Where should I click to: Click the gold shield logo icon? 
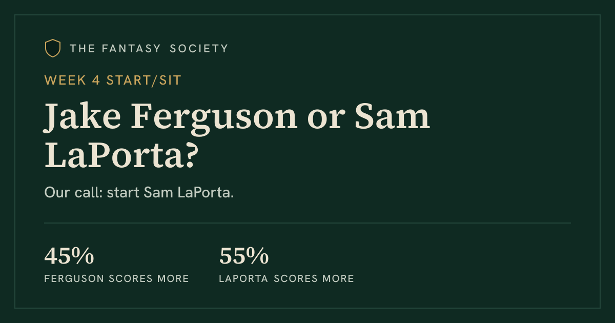point(53,48)
